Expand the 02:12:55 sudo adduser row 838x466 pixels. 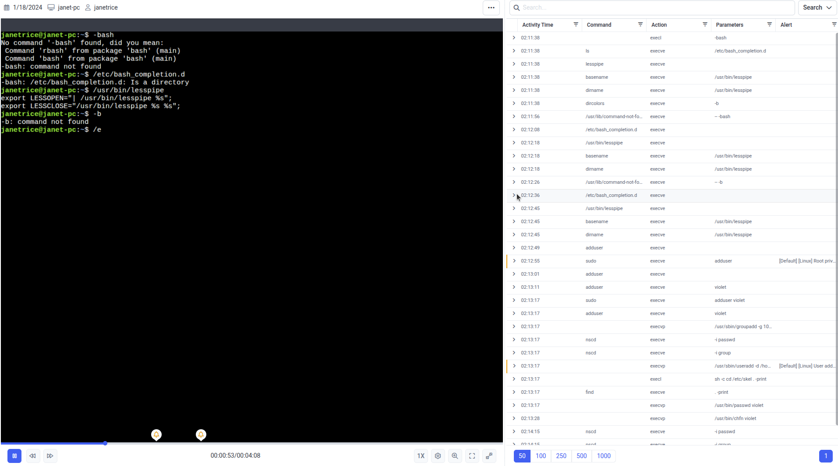pos(514,261)
